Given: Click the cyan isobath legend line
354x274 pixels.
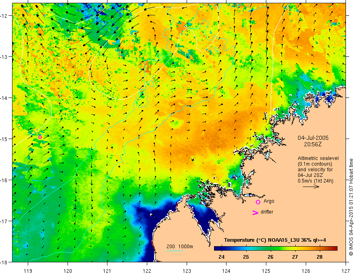Looking at the screenshot, I should point(175,251).
